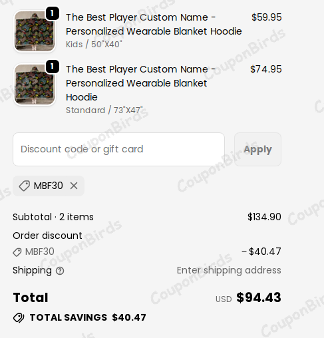
Task: Remove the MBF30 discount code tag
Action: coord(74,186)
